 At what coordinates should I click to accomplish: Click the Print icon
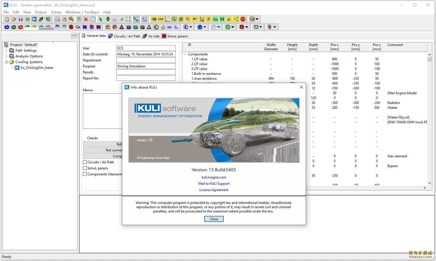click(57, 19)
